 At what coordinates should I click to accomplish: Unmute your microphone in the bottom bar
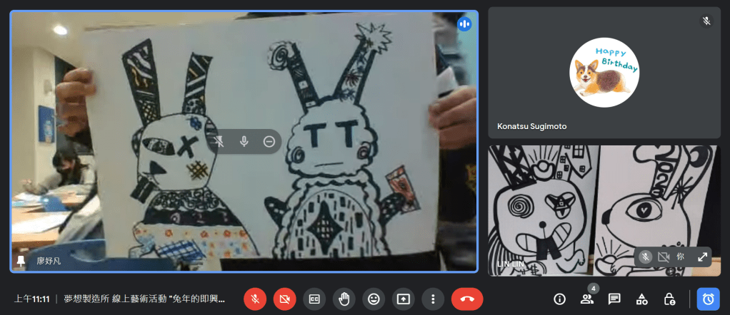point(255,299)
